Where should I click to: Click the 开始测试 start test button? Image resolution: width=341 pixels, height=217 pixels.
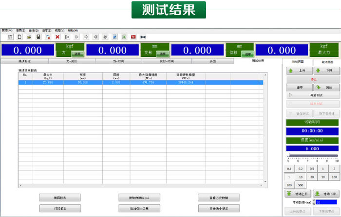click(x=312, y=95)
